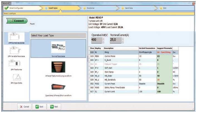Click the Suggest Parameters column header
This screenshot has width=197, height=113.
(164, 48)
